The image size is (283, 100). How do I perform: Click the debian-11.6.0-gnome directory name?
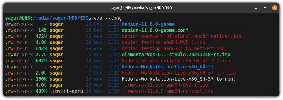coord(148,24)
